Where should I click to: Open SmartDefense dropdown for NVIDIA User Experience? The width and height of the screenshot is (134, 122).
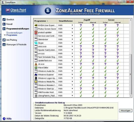point(72,25)
